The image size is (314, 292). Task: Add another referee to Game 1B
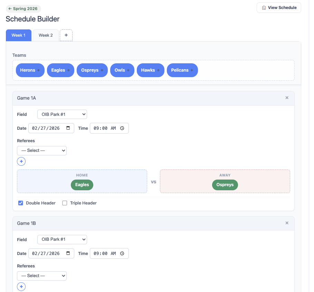tap(21, 286)
